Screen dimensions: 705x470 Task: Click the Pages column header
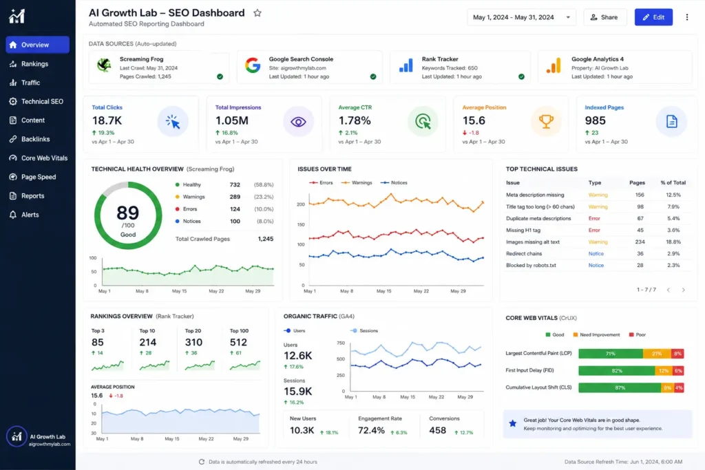(637, 183)
